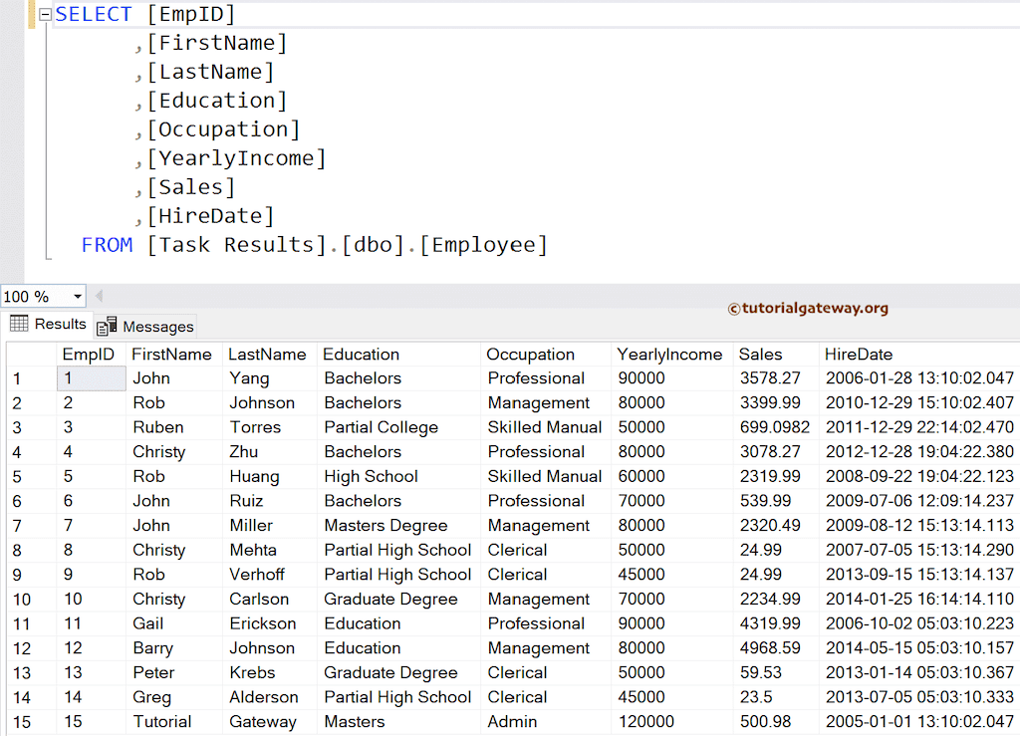Click the cell containing Partial College
The height and width of the screenshot is (736, 1020).
pos(381,427)
